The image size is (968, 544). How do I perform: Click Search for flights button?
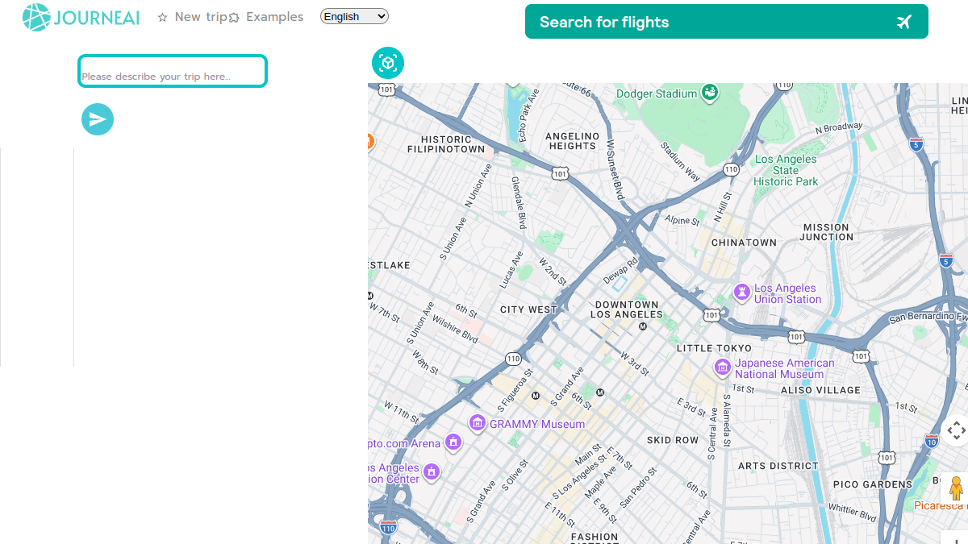click(726, 22)
